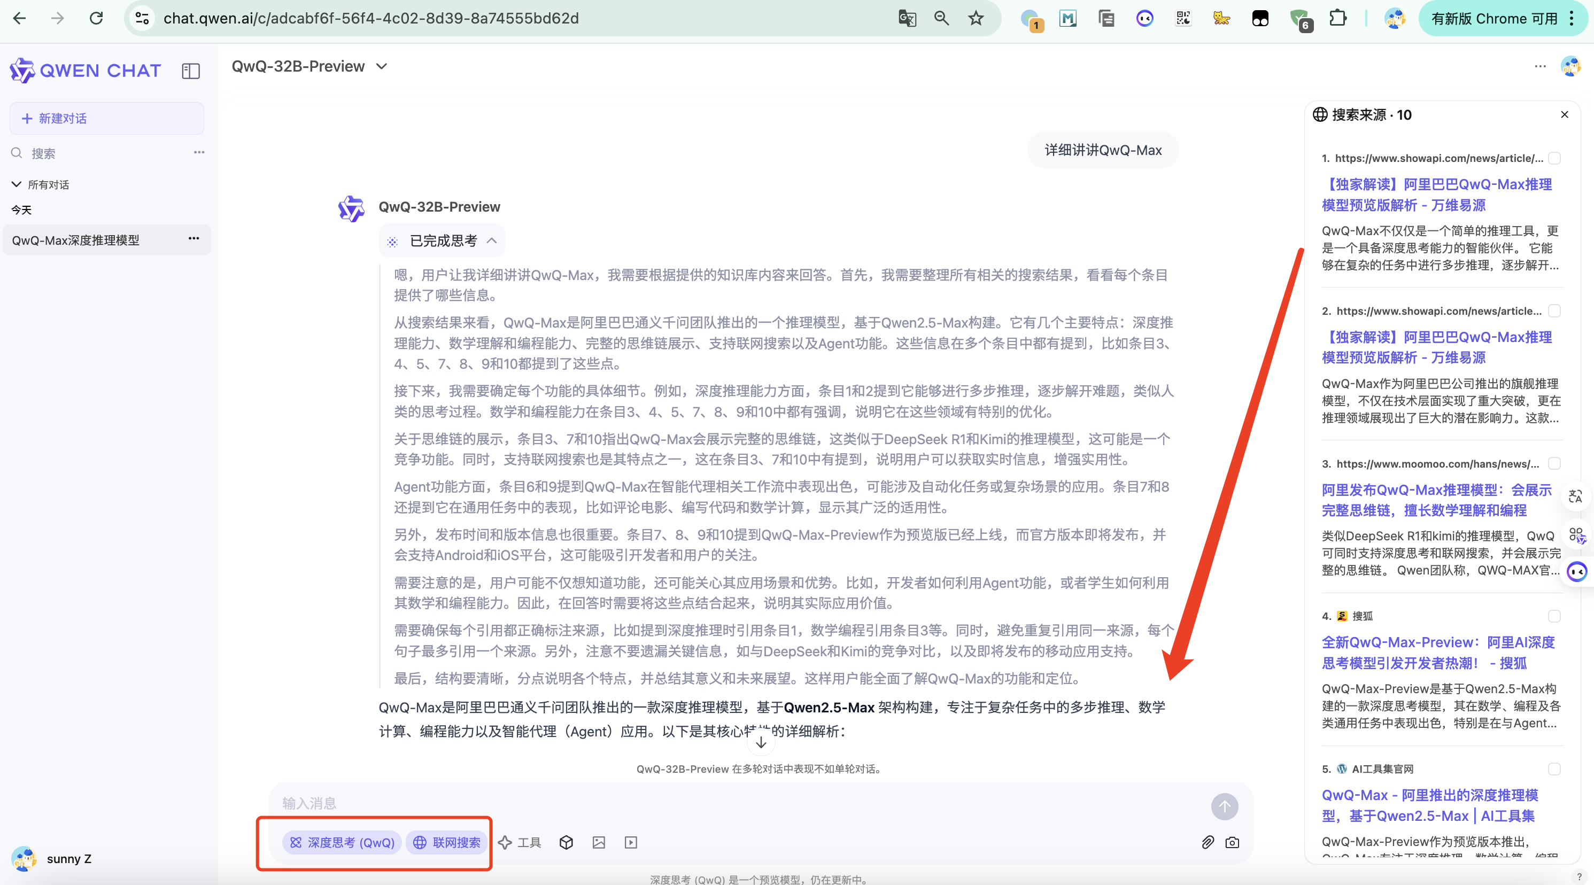This screenshot has height=885, width=1594.
Task: Open QwQ-Max - 阿里推出的深度推理模型 link
Action: (1430, 805)
